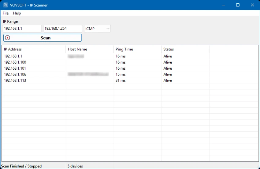The height and width of the screenshot is (169, 260).
Task: Click the Scan Finished / Stopped status text
Action: click(x=21, y=166)
